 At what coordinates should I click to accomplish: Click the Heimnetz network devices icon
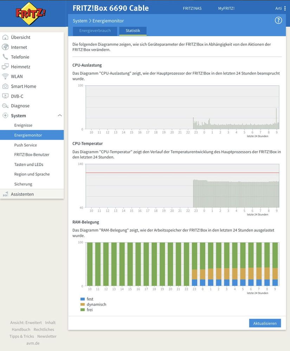coord(5,67)
